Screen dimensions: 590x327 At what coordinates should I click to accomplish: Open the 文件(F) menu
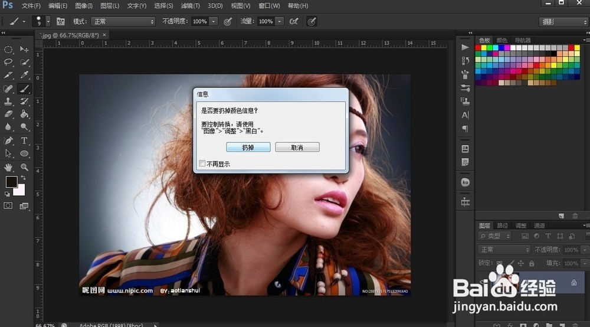(31, 6)
